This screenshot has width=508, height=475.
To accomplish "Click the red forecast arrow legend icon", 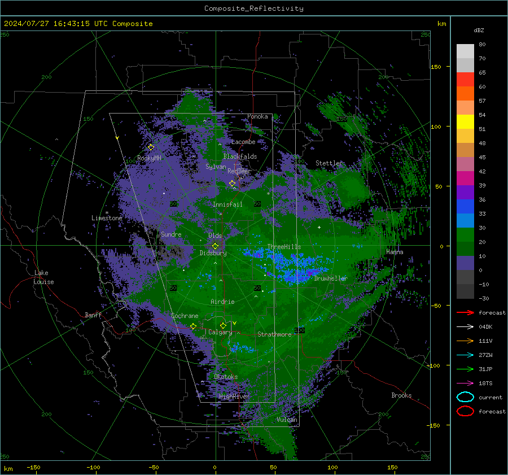I will pyautogui.click(x=465, y=312).
